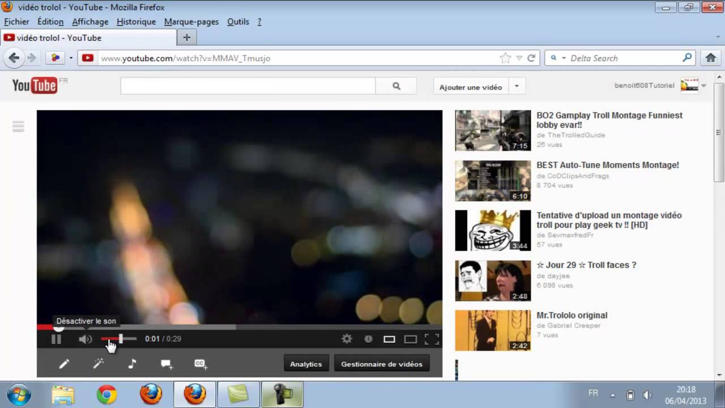Image resolution: width=725 pixels, height=408 pixels.
Task: Open Gestionnaire de vidéos
Action: [382, 364]
